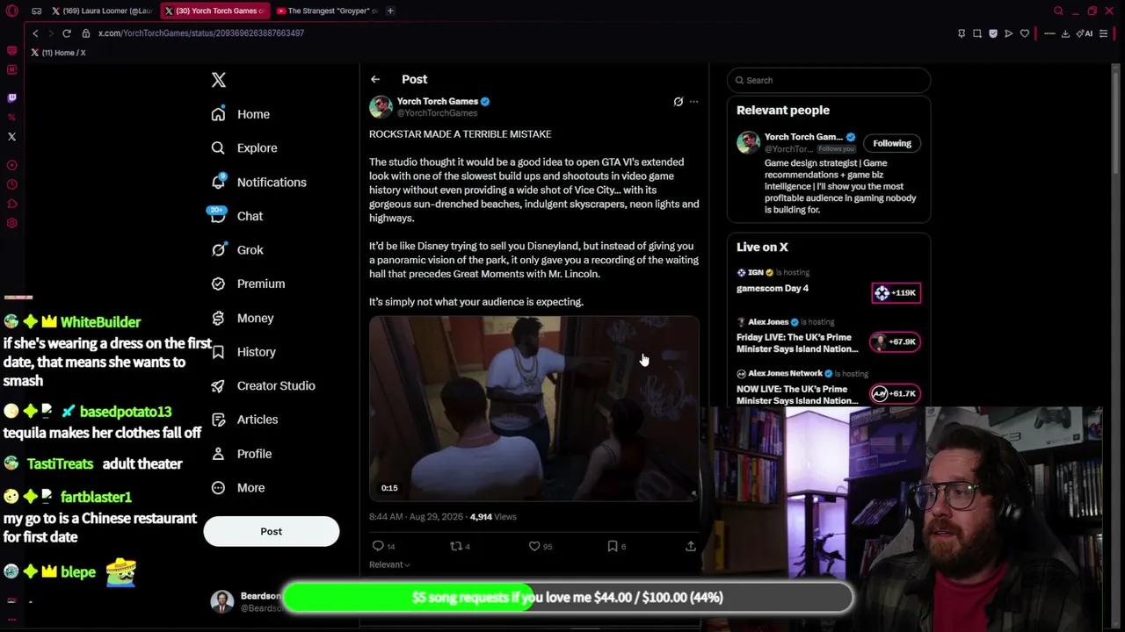Open History in X sidebar

(243, 352)
